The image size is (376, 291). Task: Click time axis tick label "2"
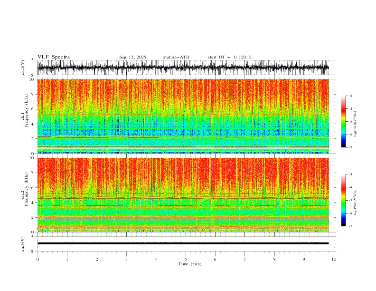(x=97, y=259)
